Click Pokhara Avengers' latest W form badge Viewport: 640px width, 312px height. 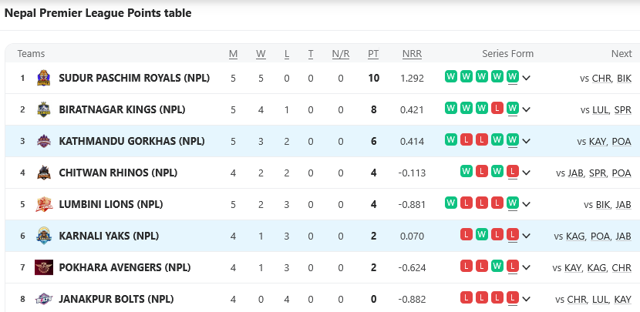[x=497, y=267]
